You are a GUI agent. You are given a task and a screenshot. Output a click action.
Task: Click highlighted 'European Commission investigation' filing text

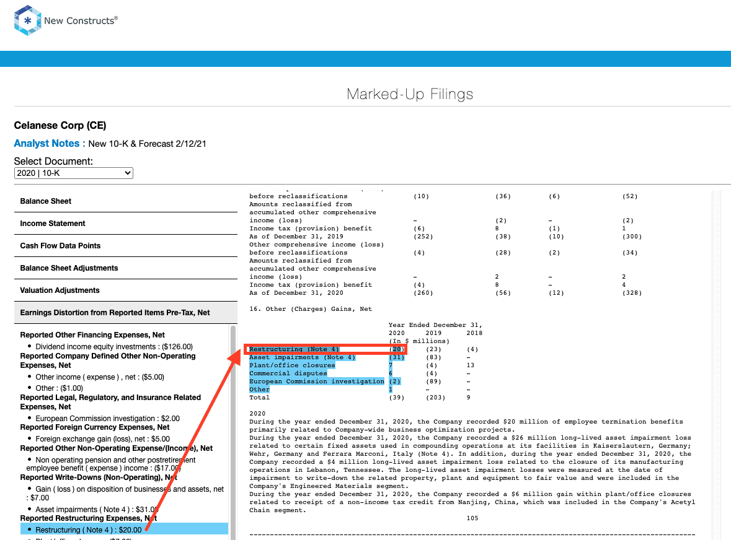point(317,381)
